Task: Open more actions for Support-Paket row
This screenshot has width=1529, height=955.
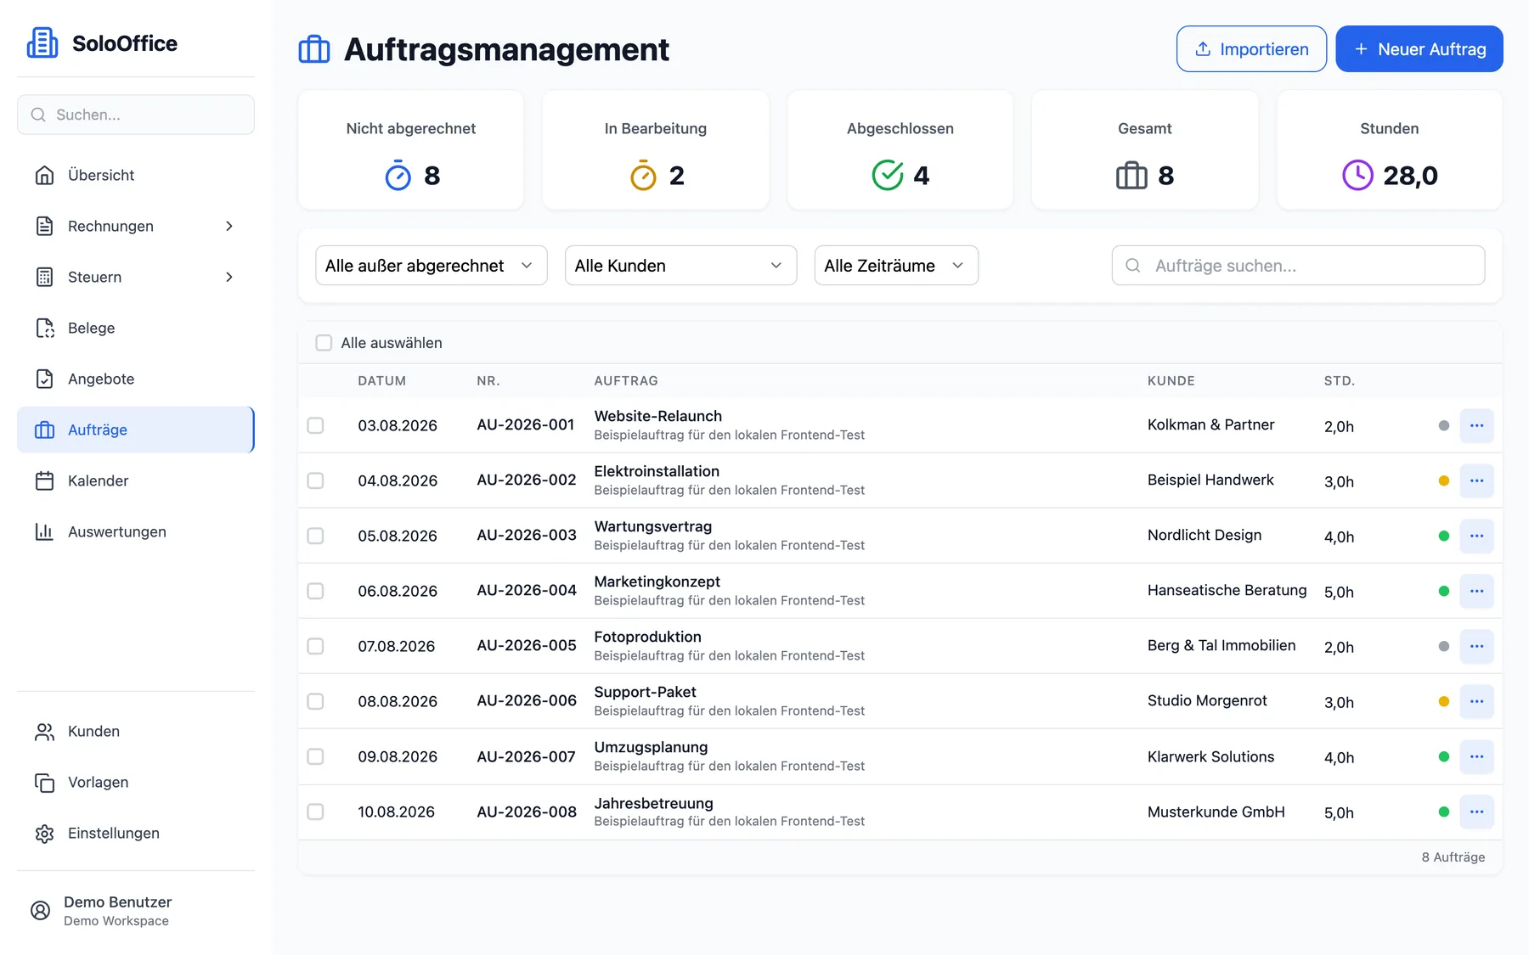Action: tap(1477, 701)
